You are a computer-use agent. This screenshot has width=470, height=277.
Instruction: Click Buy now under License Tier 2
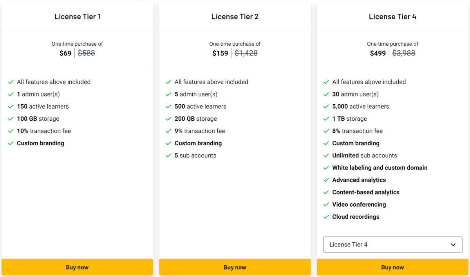[x=235, y=267]
